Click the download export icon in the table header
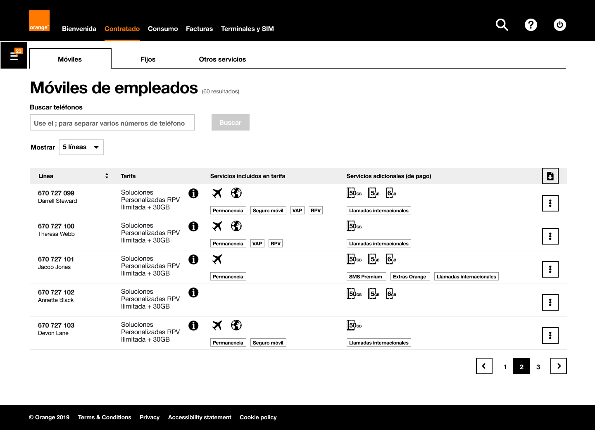The height and width of the screenshot is (430, 595). coord(550,176)
